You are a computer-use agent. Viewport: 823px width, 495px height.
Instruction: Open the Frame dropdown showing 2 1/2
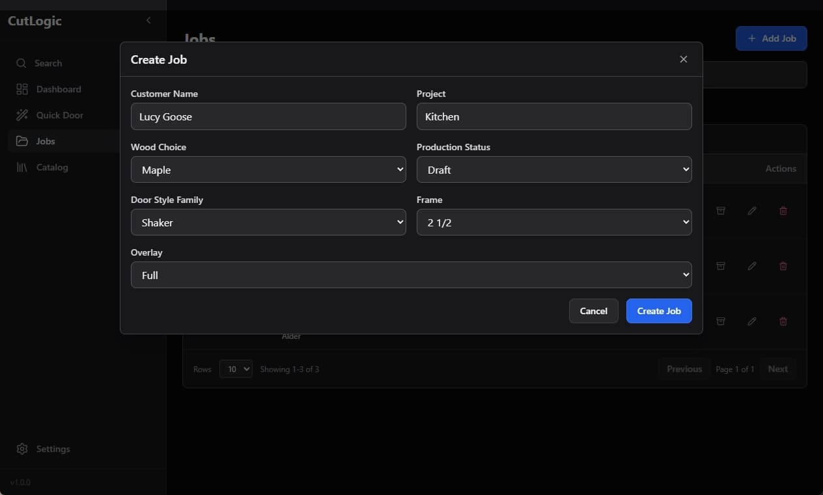[553, 222]
